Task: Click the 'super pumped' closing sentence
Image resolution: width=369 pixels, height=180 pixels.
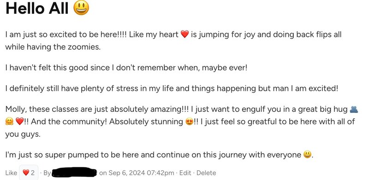Action: [159, 155]
